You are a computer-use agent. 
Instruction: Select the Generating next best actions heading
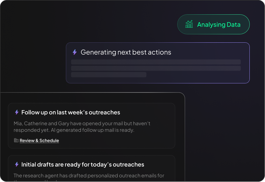point(126,52)
